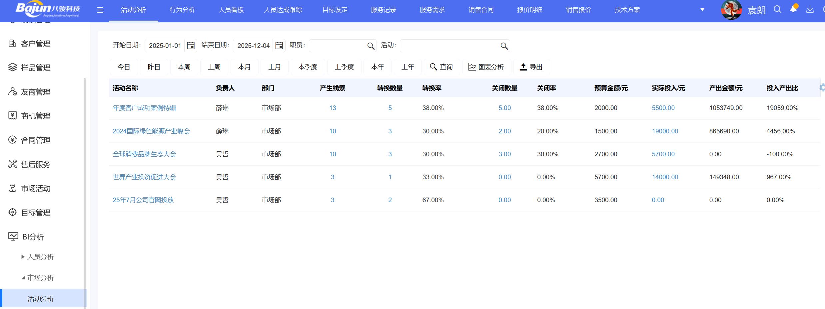Click the user avatar picture
The image size is (825, 309).
(x=731, y=10)
